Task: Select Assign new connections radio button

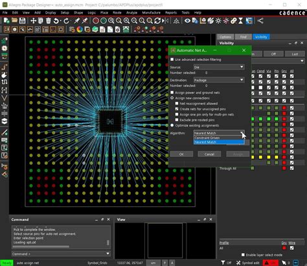Action: [172, 98]
